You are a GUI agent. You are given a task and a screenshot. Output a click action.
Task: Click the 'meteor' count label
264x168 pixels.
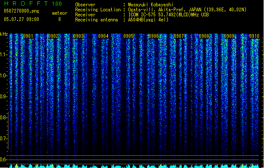point(60,13)
